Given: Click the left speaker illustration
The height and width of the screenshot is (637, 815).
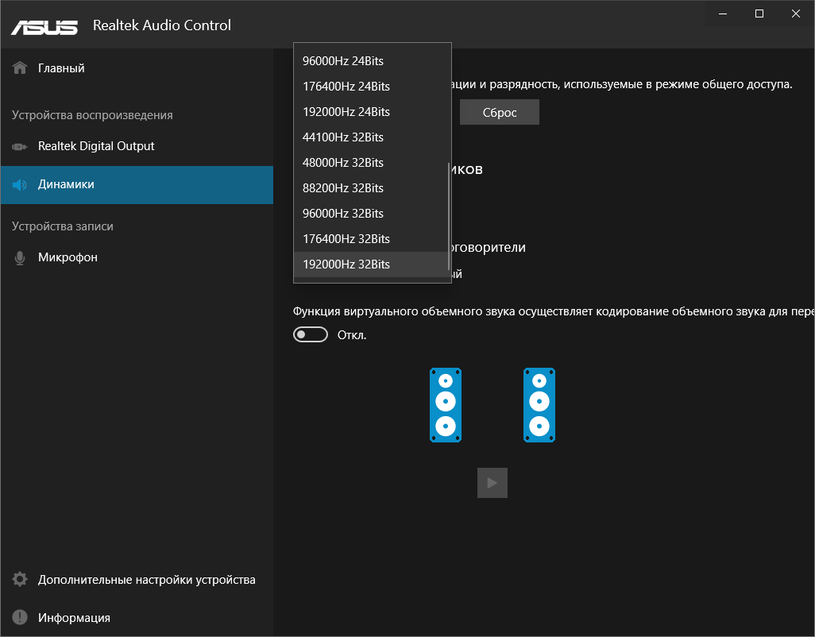Looking at the screenshot, I should pos(446,405).
